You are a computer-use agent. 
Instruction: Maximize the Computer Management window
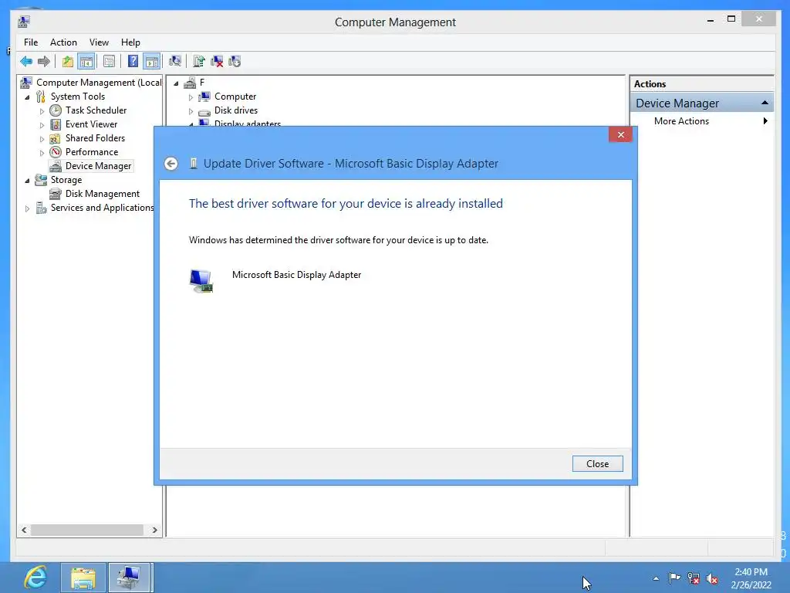731,19
